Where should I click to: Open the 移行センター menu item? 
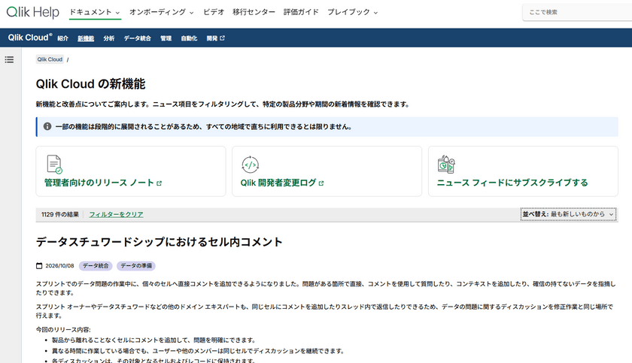point(254,12)
